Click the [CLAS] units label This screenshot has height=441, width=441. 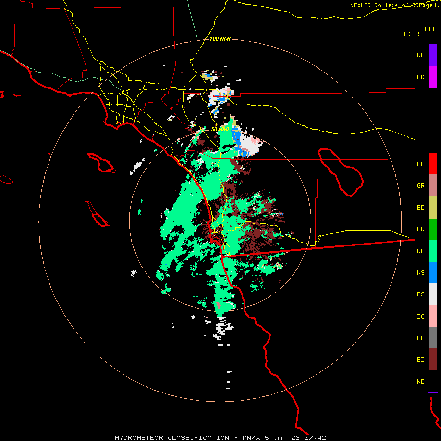(414, 34)
